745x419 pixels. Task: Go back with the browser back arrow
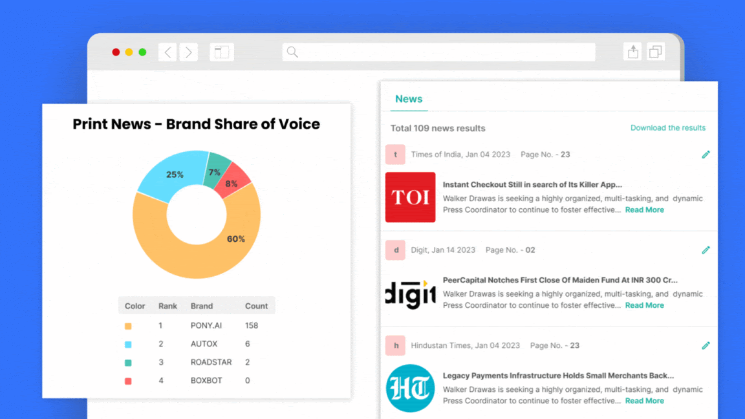[167, 52]
